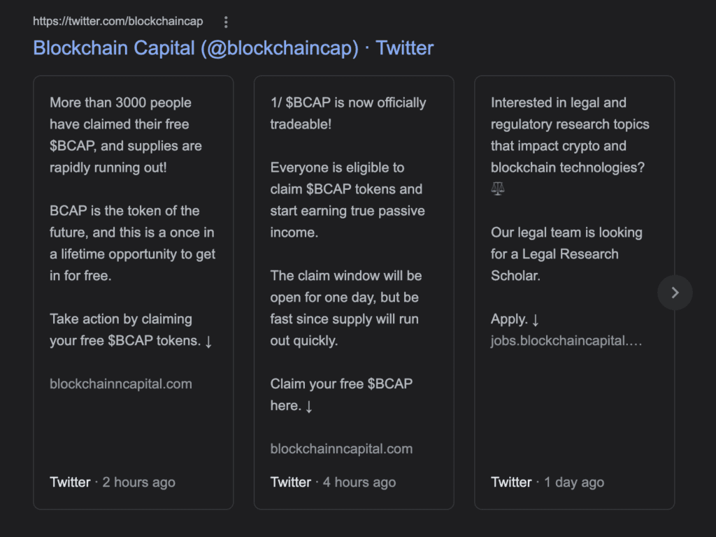
Task: Click the next arrow on the tweet carousel
Action: 675,293
